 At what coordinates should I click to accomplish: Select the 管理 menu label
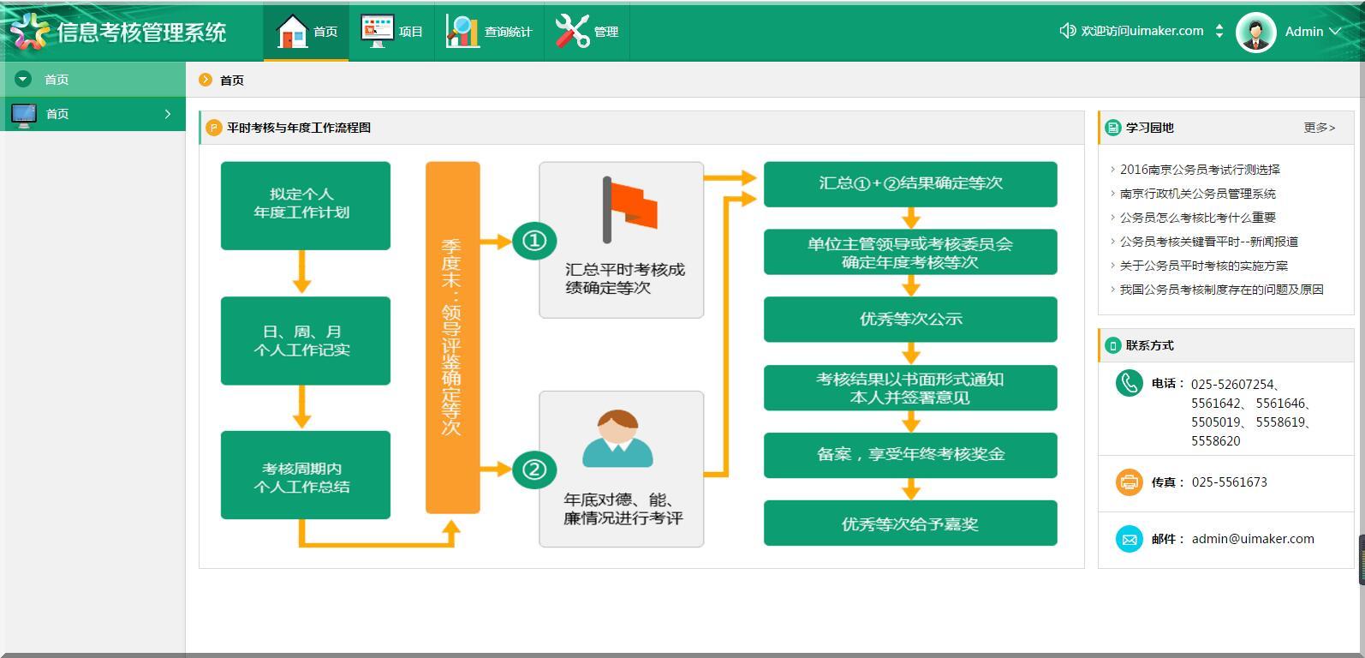(x=606, y=32)
